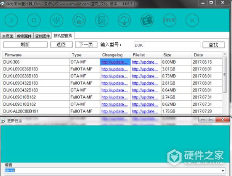This screenshot has height=176, width=232.
Task: Open Filelist link in the 3.01GB row
Action: tap(145, 69)
